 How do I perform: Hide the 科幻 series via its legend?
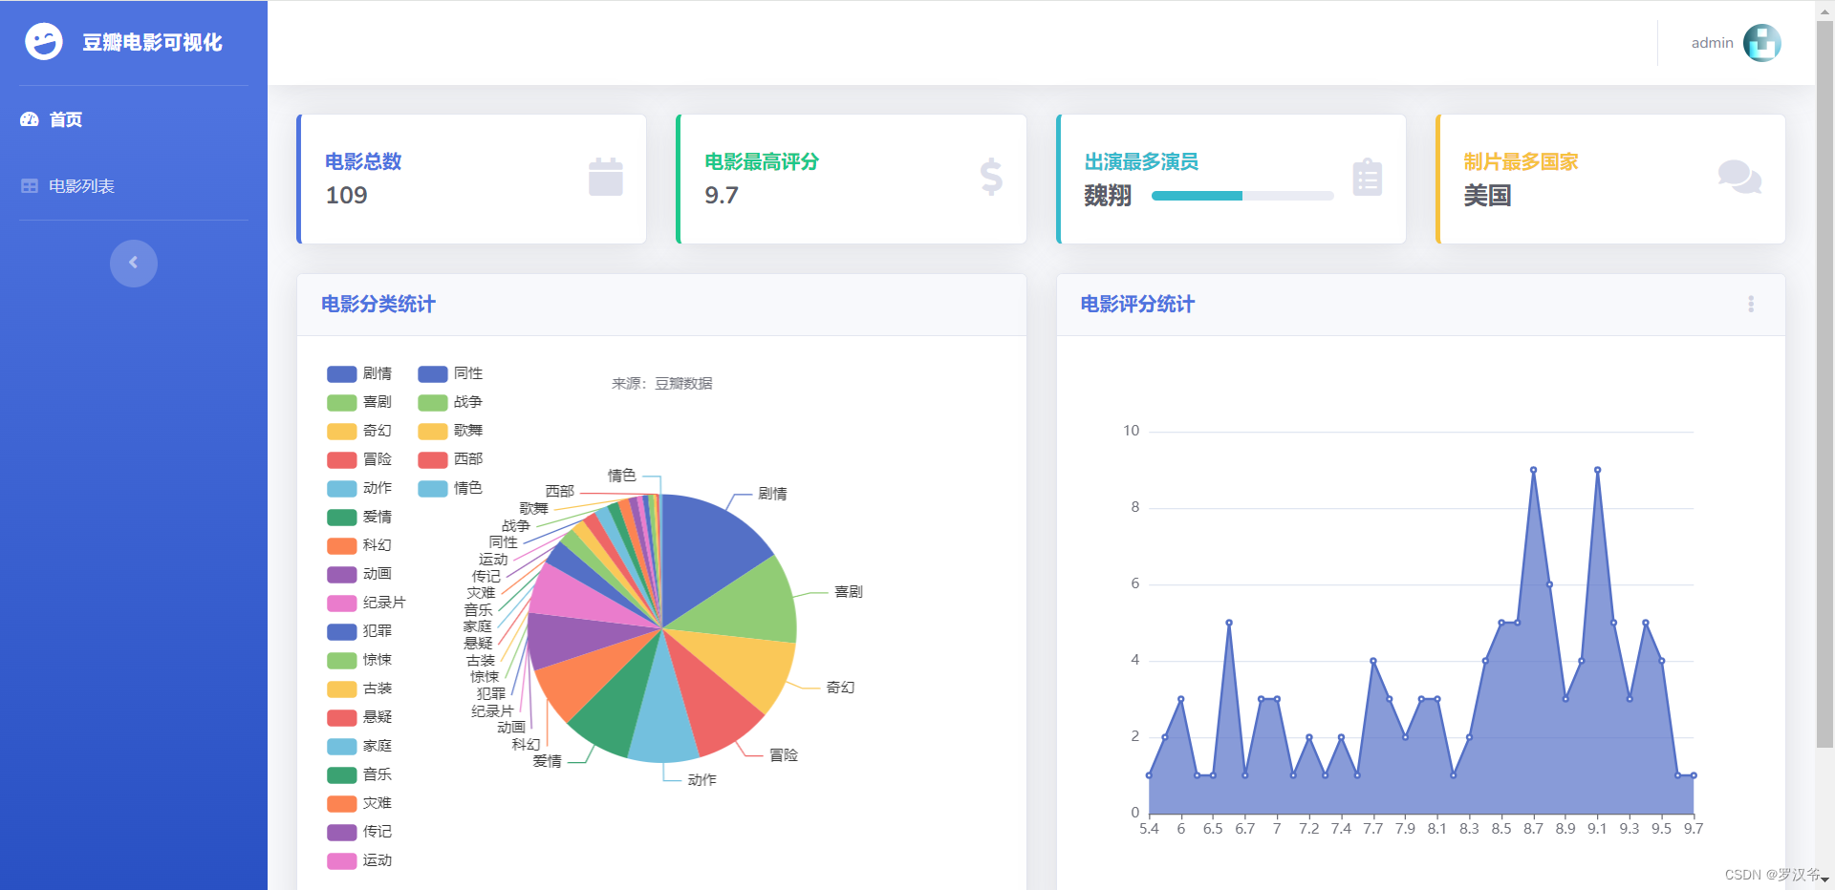tap(359, 545)
